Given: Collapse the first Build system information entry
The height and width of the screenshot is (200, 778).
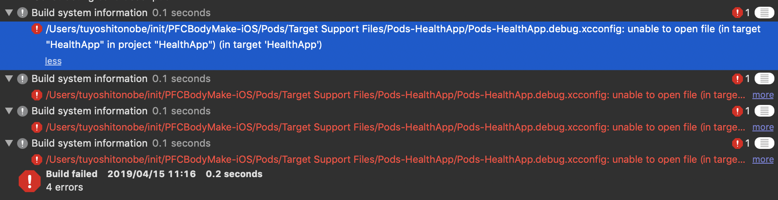Looking at the screenshot, I should click(9, 13).
